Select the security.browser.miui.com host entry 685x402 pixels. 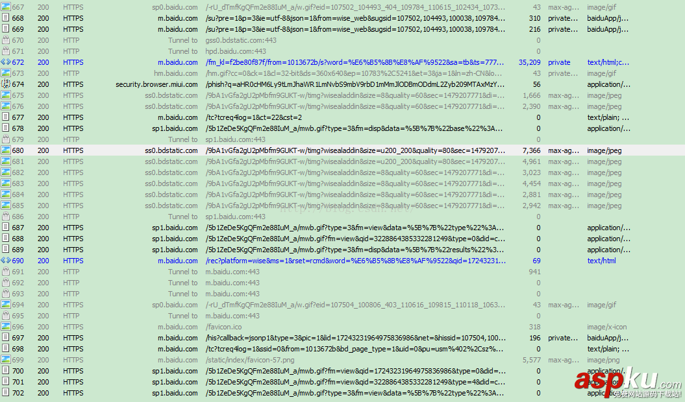(156, 84)
